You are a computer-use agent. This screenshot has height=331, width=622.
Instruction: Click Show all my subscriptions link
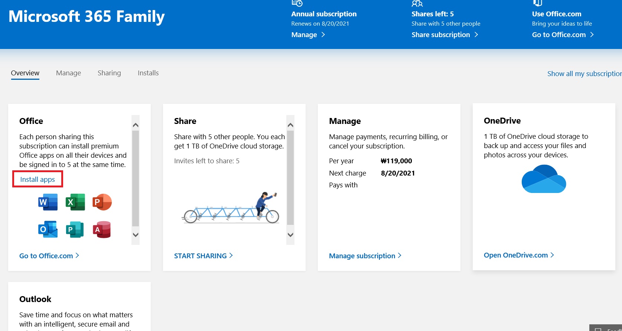[584, 73]
